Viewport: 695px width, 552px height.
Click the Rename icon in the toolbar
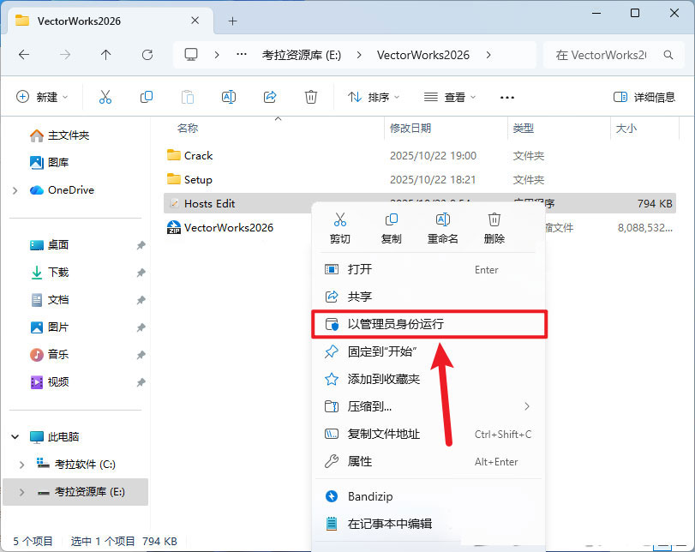pos(229,97)
